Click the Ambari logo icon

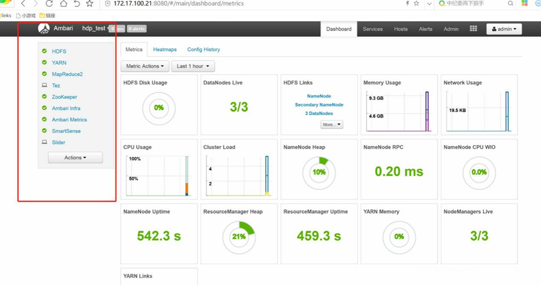(x=44, y=29)
